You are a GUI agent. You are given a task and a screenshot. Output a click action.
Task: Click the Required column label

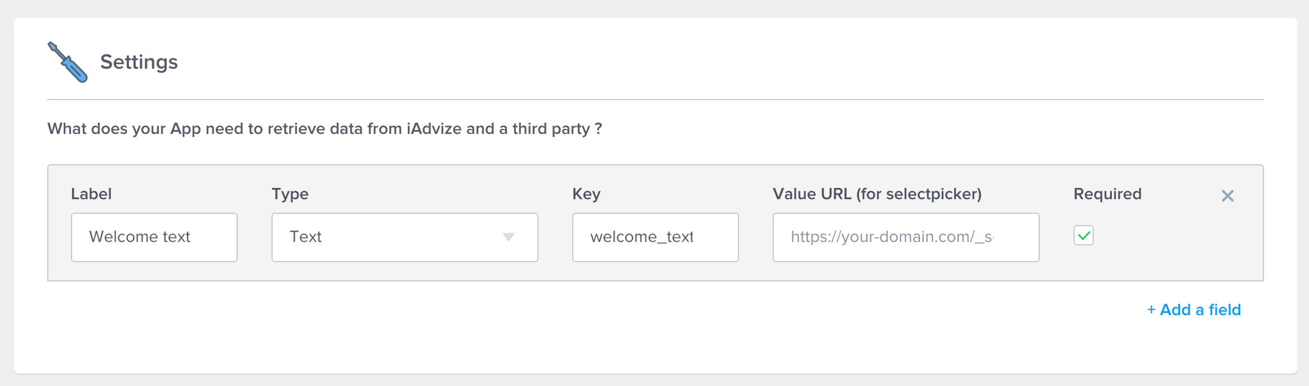[x=1107, y=194]
